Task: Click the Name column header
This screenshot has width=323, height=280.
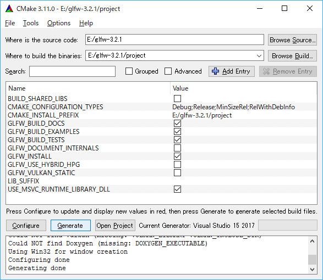Action: pyautogui.click(x=17, y=88)
